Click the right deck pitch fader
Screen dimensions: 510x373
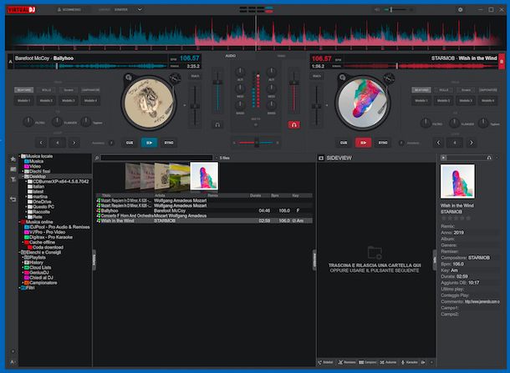[x=316, y=106]
